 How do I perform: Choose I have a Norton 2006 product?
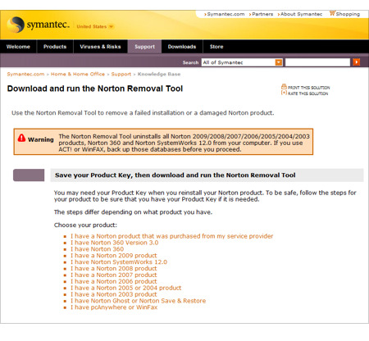coord(114,281)
